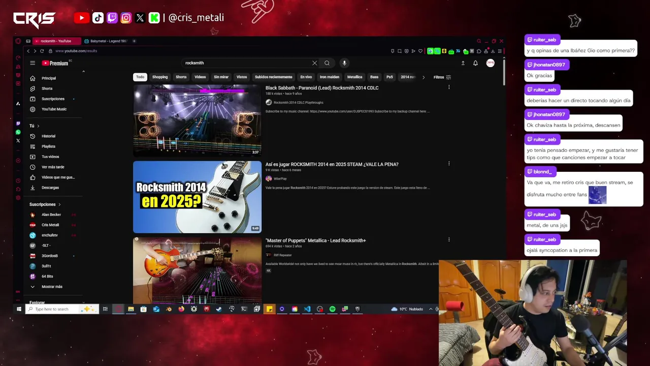The height and width of the screenshot is (366, 650).
Task: Select the Iron maiden filter chip
Action: (x=330, y=77)
